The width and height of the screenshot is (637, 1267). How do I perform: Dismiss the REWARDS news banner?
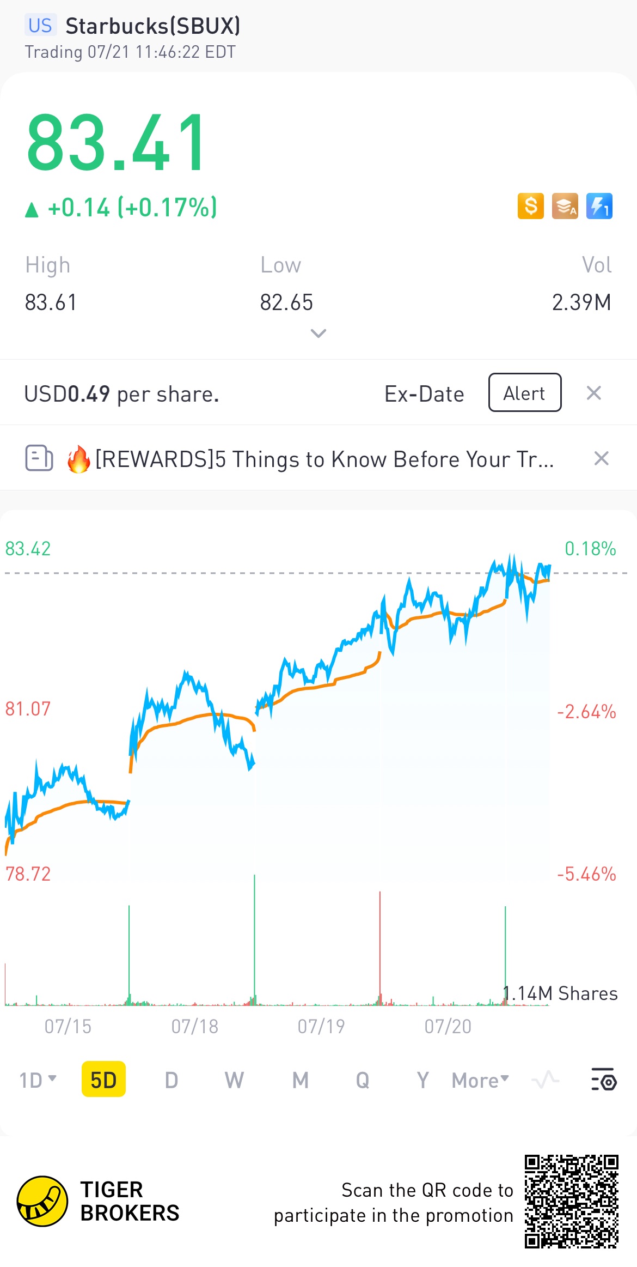[602, 458]
